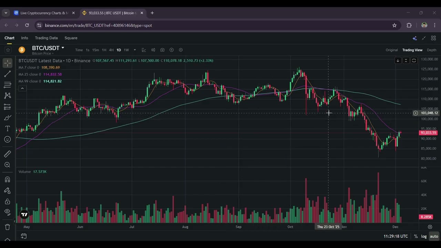
Task: Select the Trading View chart tab
Action: pyautogui.click(x=412, y=50)
